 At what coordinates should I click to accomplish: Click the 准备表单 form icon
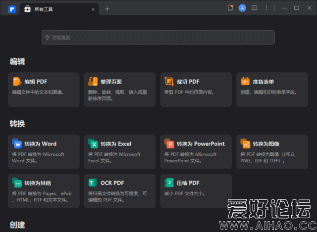pyautogui.click(x=245, y=81)
